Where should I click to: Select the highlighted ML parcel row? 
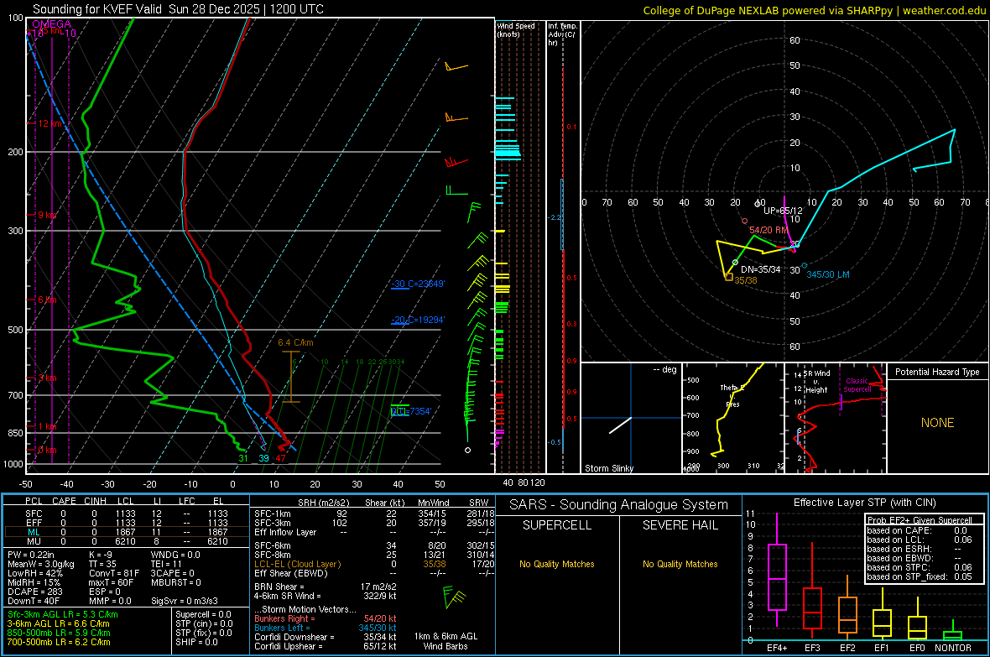(126, 532)
